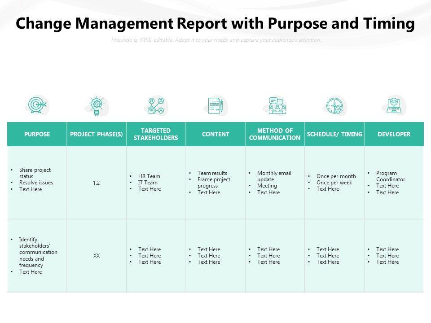The height and width of the screenshot is (323, 431).
Task: Select the '1.2' project phase cell
Action: click(x=97, y=183)
